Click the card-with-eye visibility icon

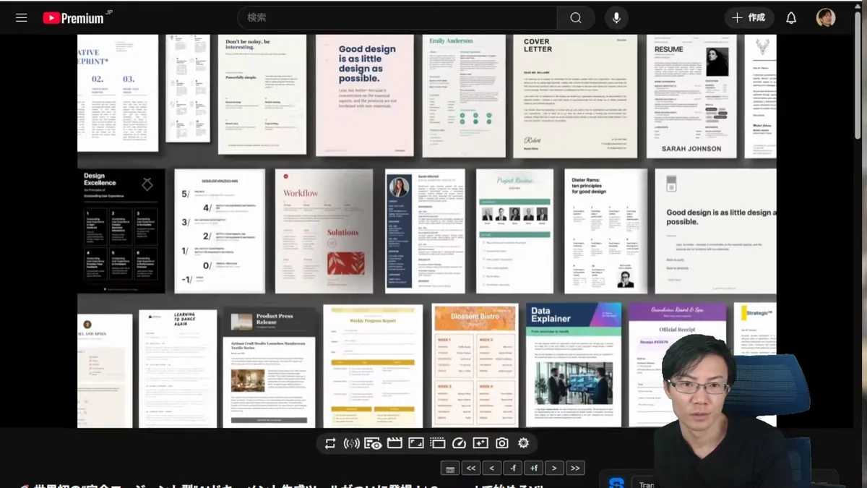point(373,443)
